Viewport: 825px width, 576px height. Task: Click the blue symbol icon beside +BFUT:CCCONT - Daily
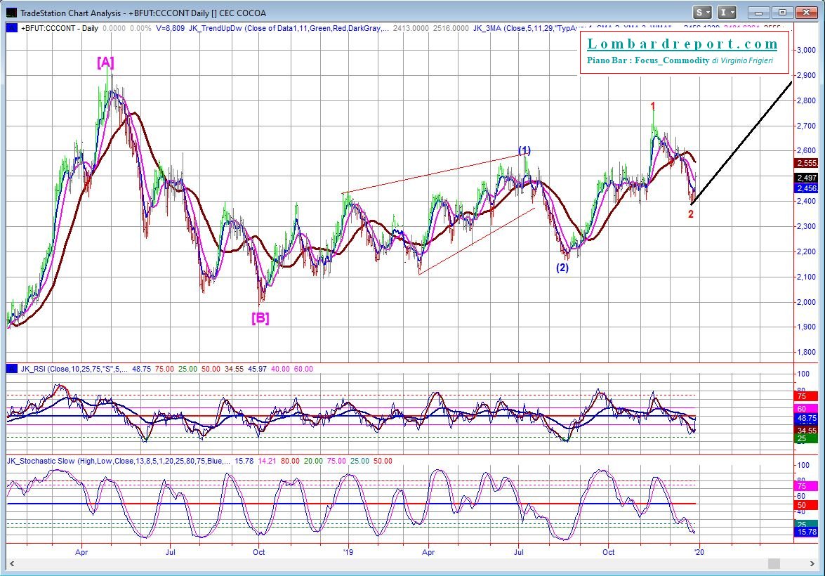click(11, 28)
